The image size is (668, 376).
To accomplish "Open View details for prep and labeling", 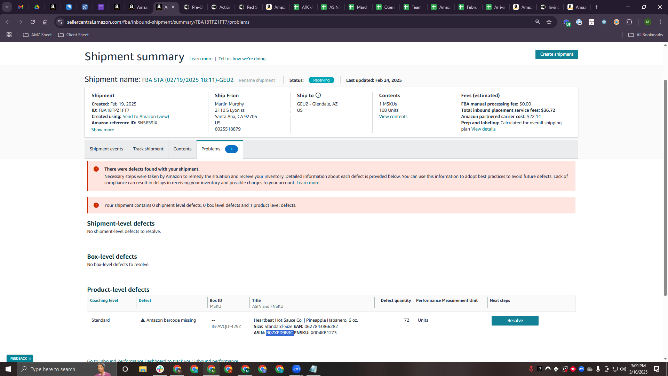I will 483,129.
